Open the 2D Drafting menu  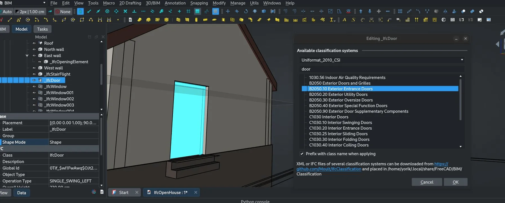[x=130, y=3]
